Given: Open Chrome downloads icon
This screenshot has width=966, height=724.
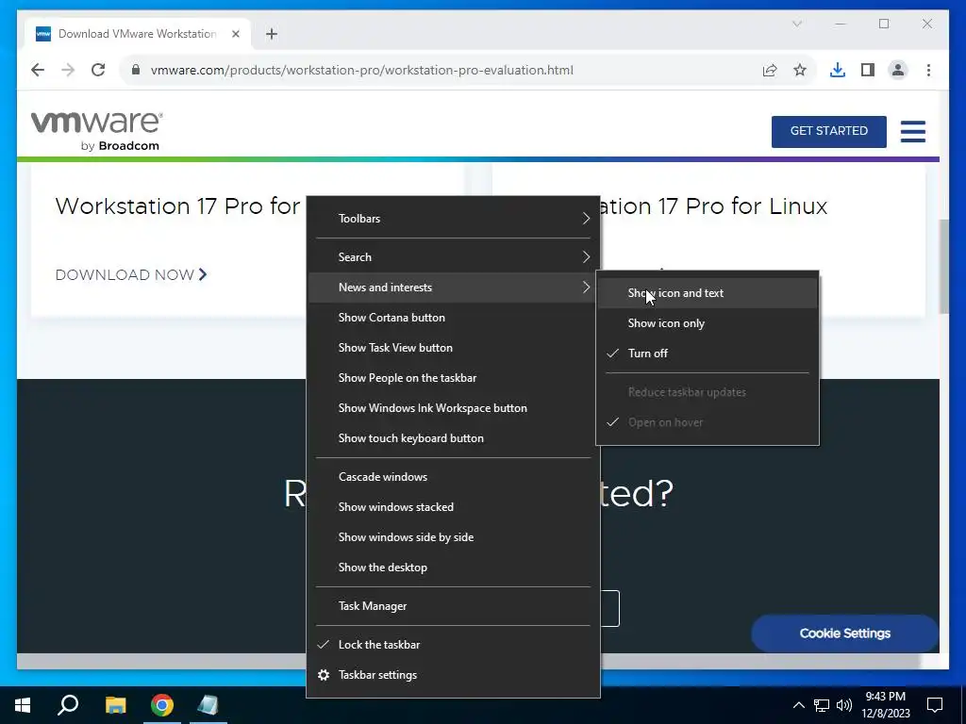Looking at the screenshot, I should click(x=838, y=70).
